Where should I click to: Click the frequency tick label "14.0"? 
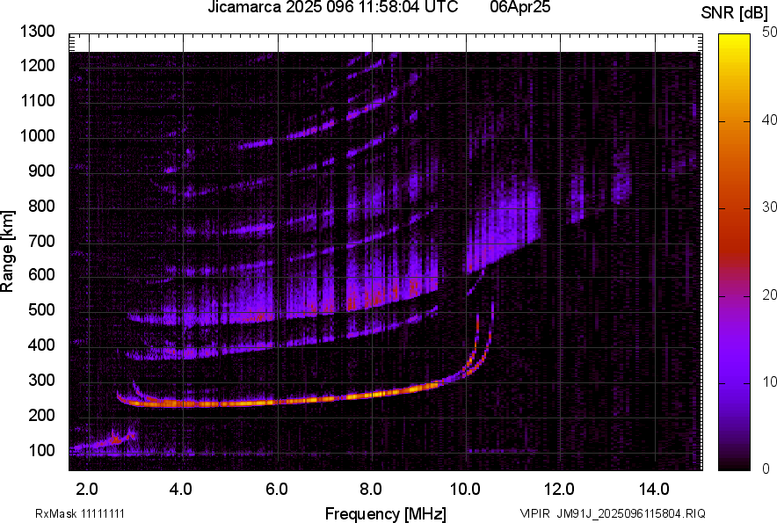coord(654,490)
